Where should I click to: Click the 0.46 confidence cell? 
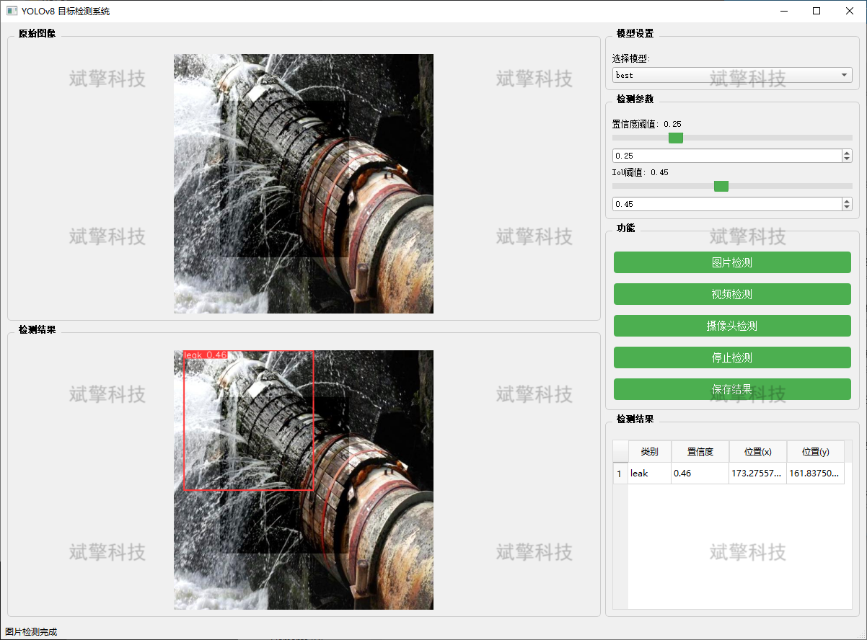point(700,474)
